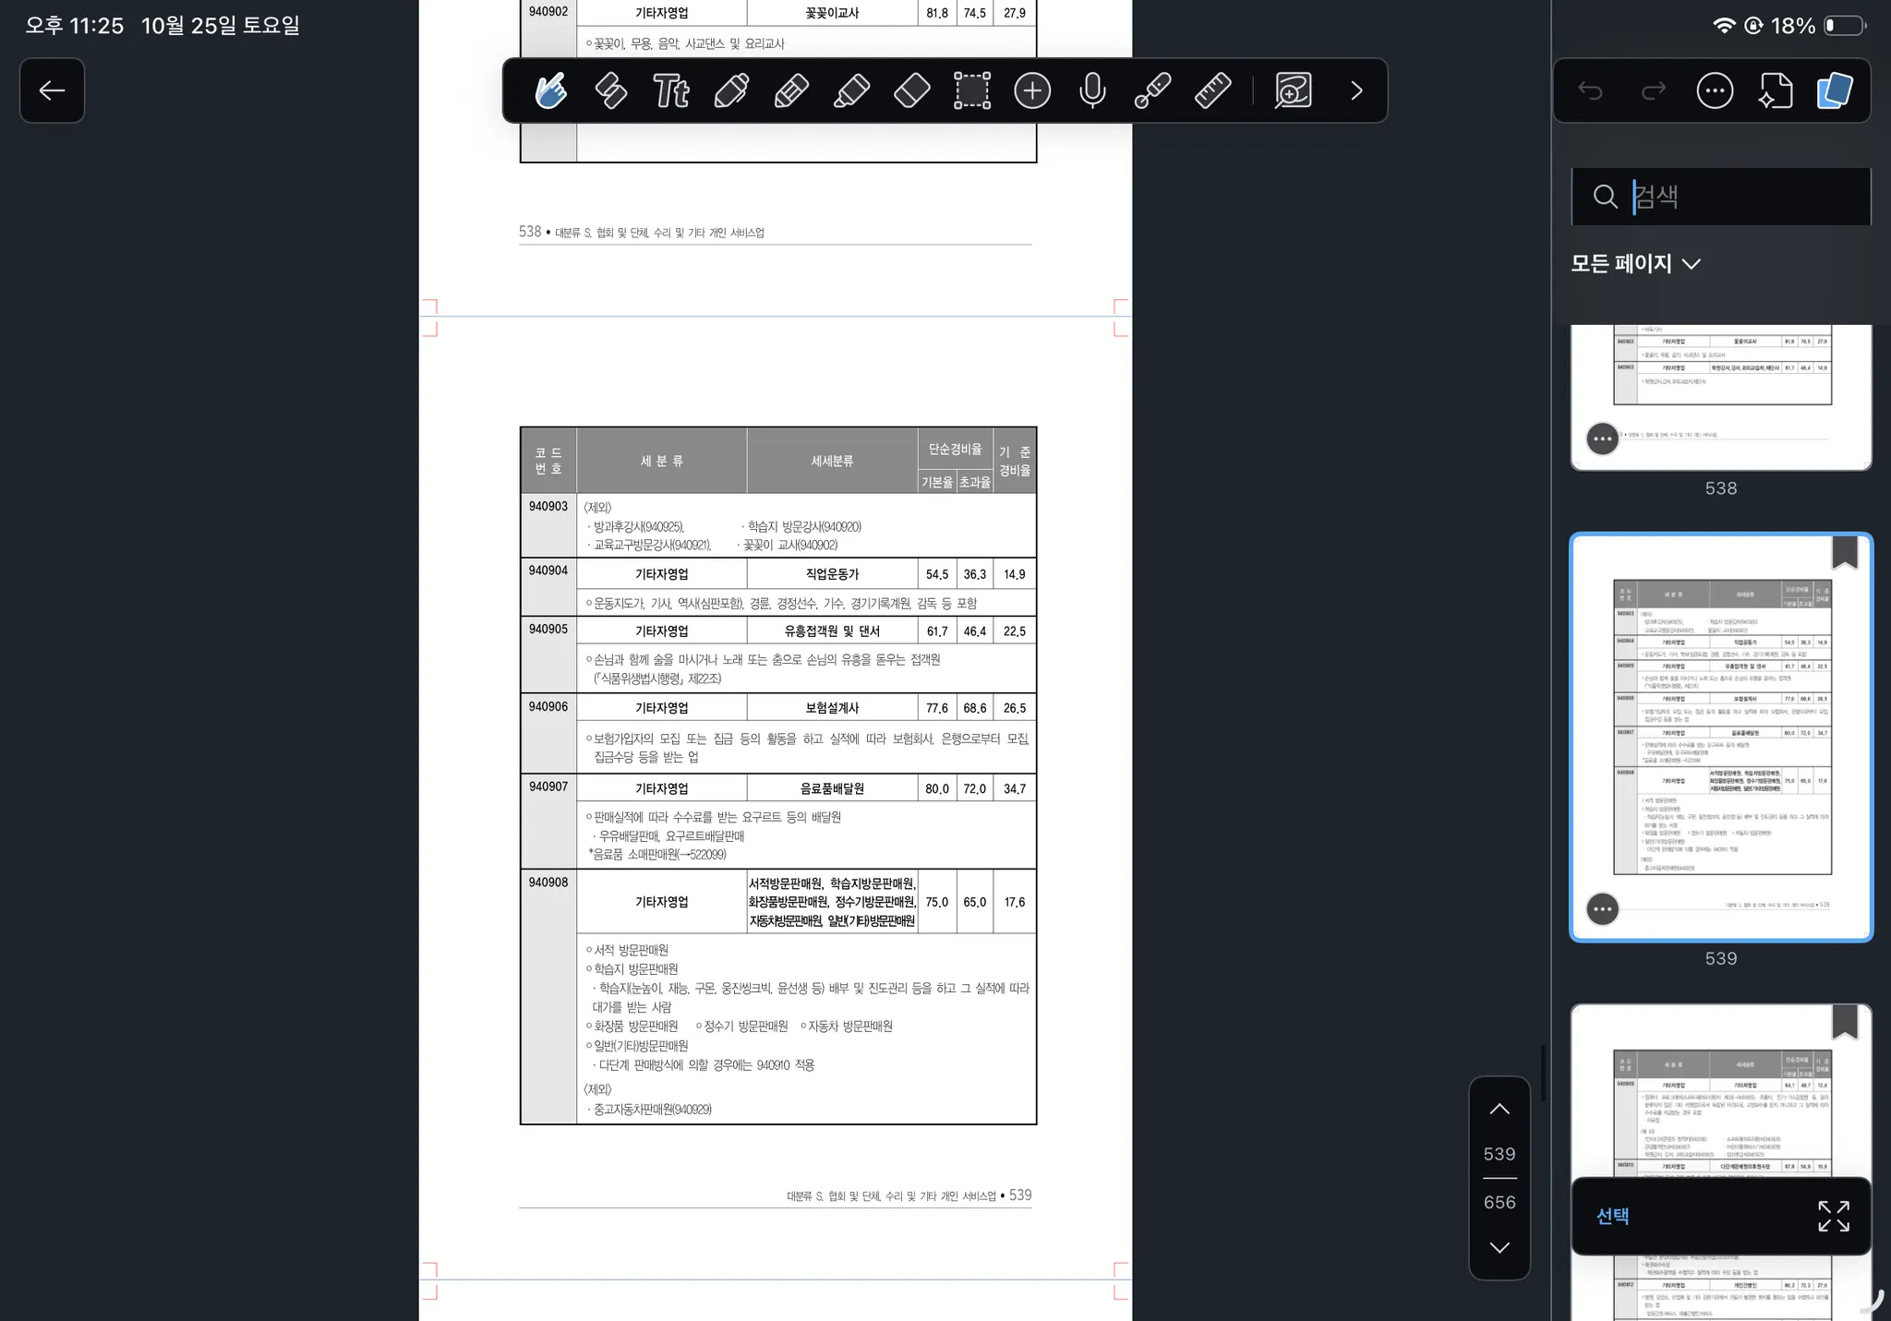The height and width of the screenshot is (1321, 1891).
Task: Open page 538 thumbnail
Action: (1721, 388)
